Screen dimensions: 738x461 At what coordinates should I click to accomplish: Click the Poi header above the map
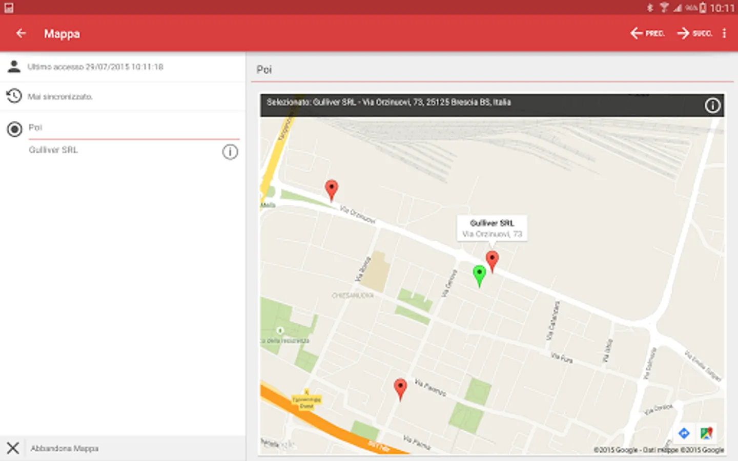click(264, 70)
